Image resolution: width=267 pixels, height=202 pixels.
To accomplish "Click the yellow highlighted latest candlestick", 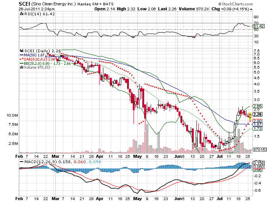I will [250, 116].
